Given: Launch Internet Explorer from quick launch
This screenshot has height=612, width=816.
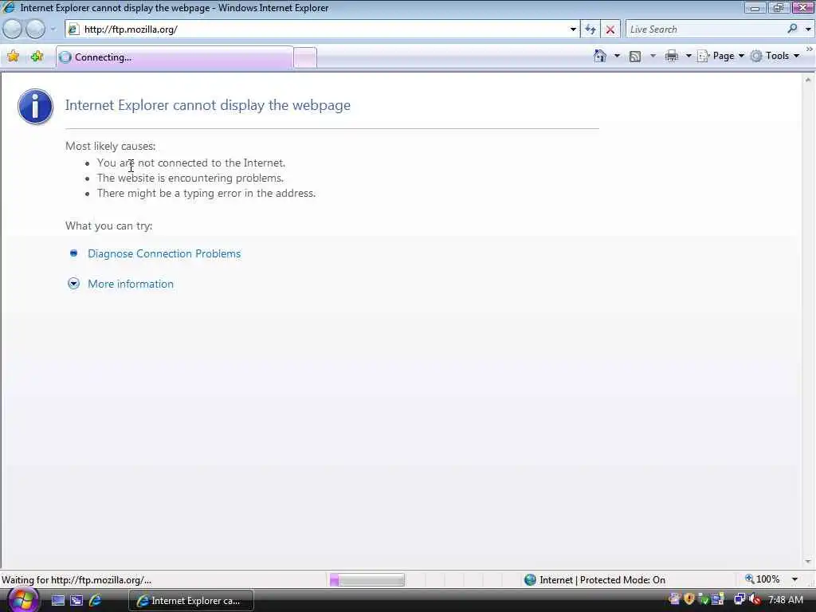Looking at the screenshot, I should pyautogui.click(x=96, y=601).
